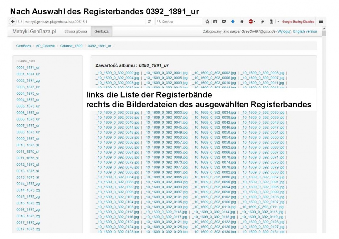Click AP_Gdansk in the breadcrumb
This screenshot has width=339, height=239.
45,46
